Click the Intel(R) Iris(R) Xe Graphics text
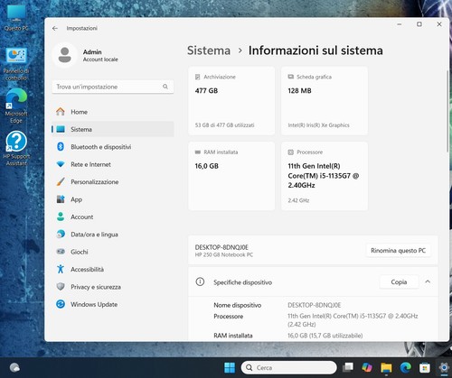The image size is (452, 378). click(318, 125)
